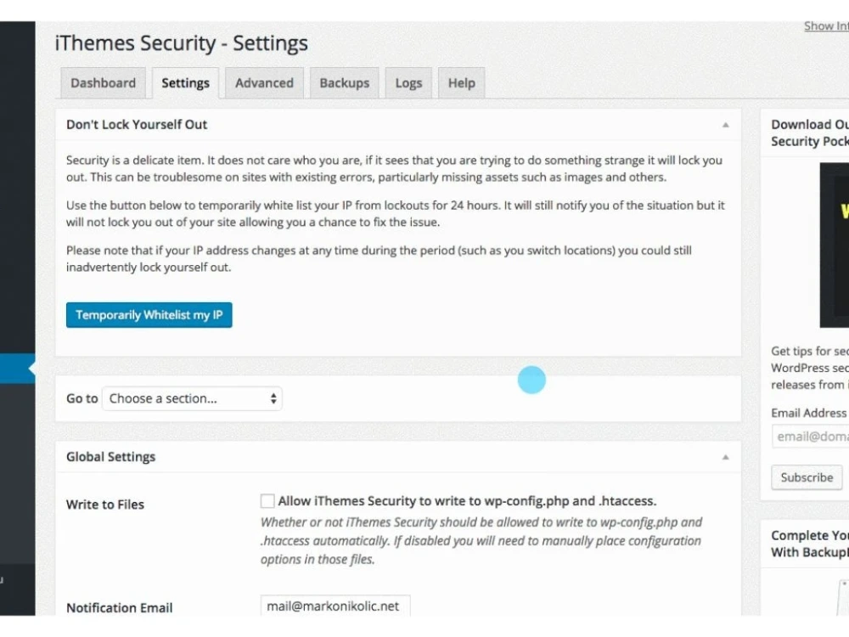Screen dimensions: 849x637
Task: Enable Allow iThemes Security to write checkbox
Action: (267, 501)
